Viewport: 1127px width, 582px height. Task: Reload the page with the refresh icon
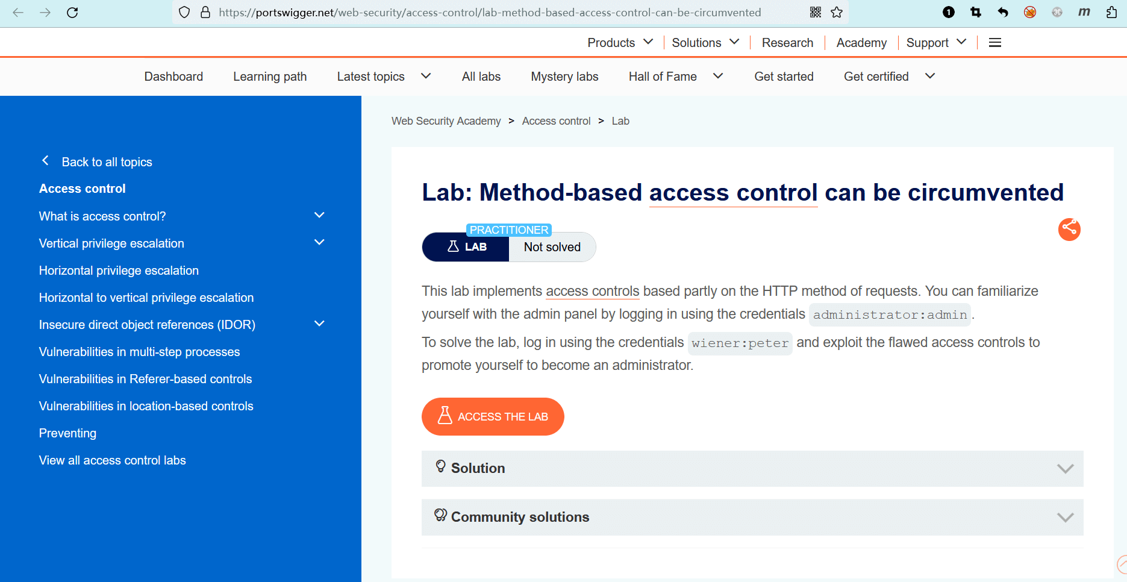point(72,13)
